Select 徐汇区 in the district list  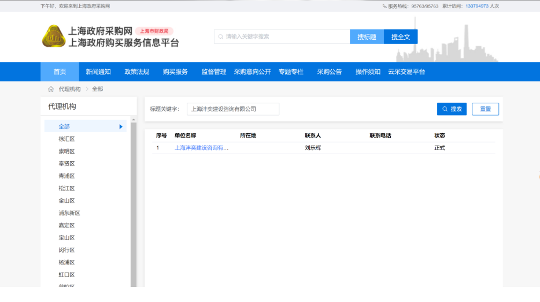(x=67, y=139)
